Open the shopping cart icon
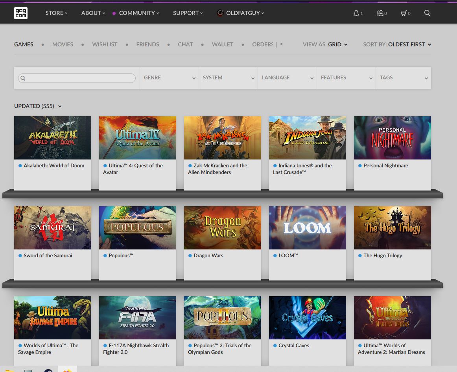457x372 pixels. [x=404, y=13]
